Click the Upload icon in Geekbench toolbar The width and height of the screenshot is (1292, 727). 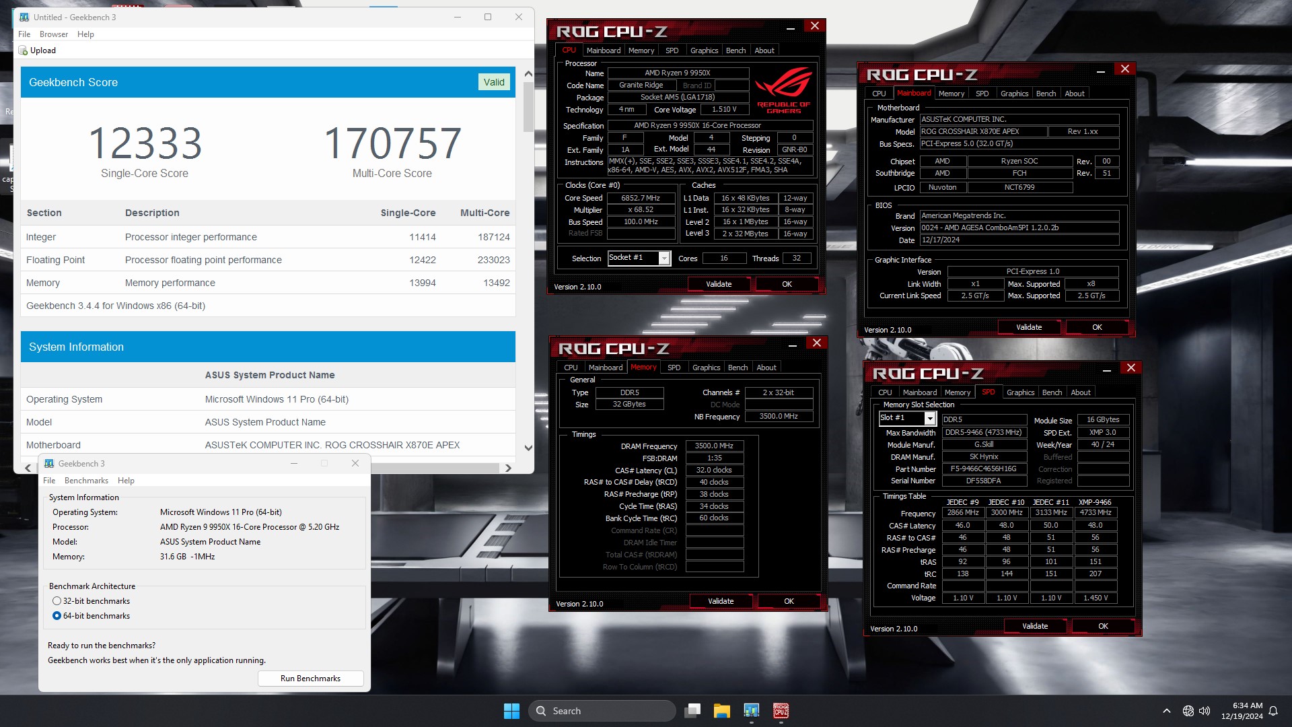24,50
